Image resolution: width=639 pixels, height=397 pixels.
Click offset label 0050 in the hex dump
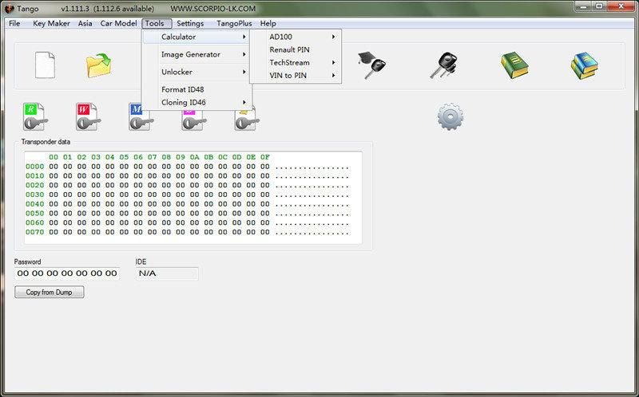tap(34, 214)
